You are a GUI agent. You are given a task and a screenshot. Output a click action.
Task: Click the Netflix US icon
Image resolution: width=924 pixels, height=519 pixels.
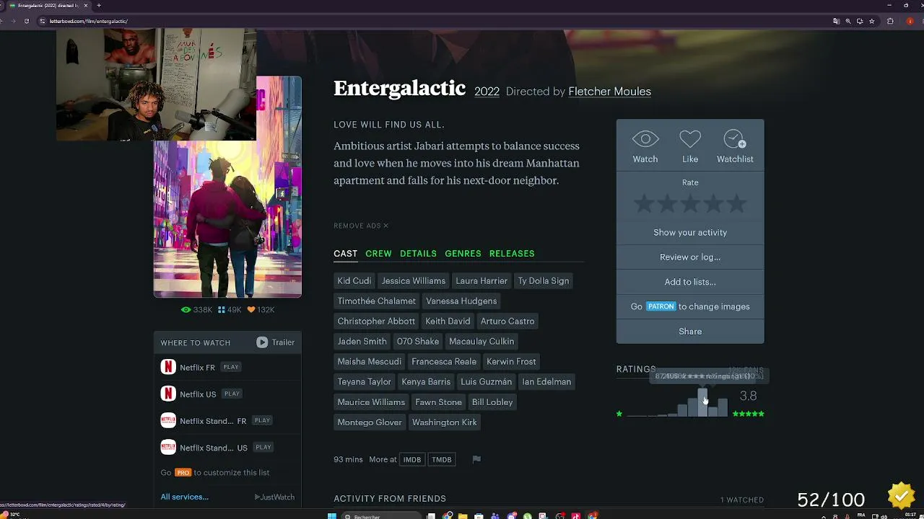[x=168, y=394]
